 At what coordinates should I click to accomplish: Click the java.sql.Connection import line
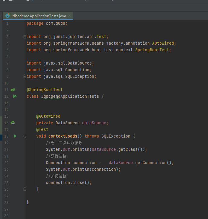coord(59,70)
